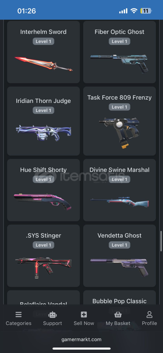Viewport: 163px width, 353px height.
Task: Tap the cellular signal bars icon
Action: 123,11
